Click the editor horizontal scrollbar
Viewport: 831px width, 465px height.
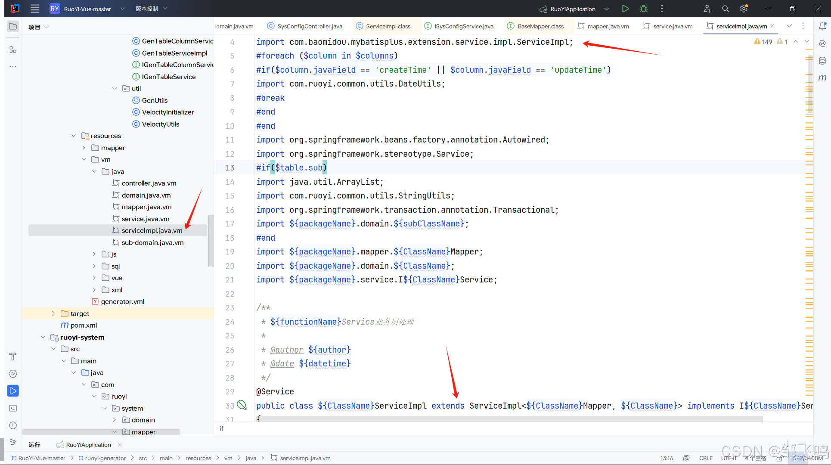[x=510, y=418]
